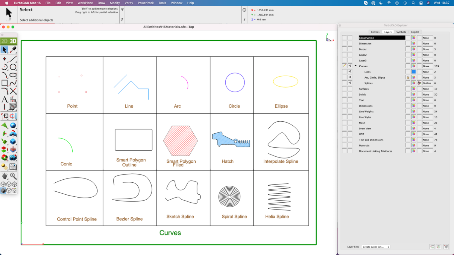This screenshot has height=255, width=454.
Task: Switch to the Copilot tab
Action: click(415, 32)
